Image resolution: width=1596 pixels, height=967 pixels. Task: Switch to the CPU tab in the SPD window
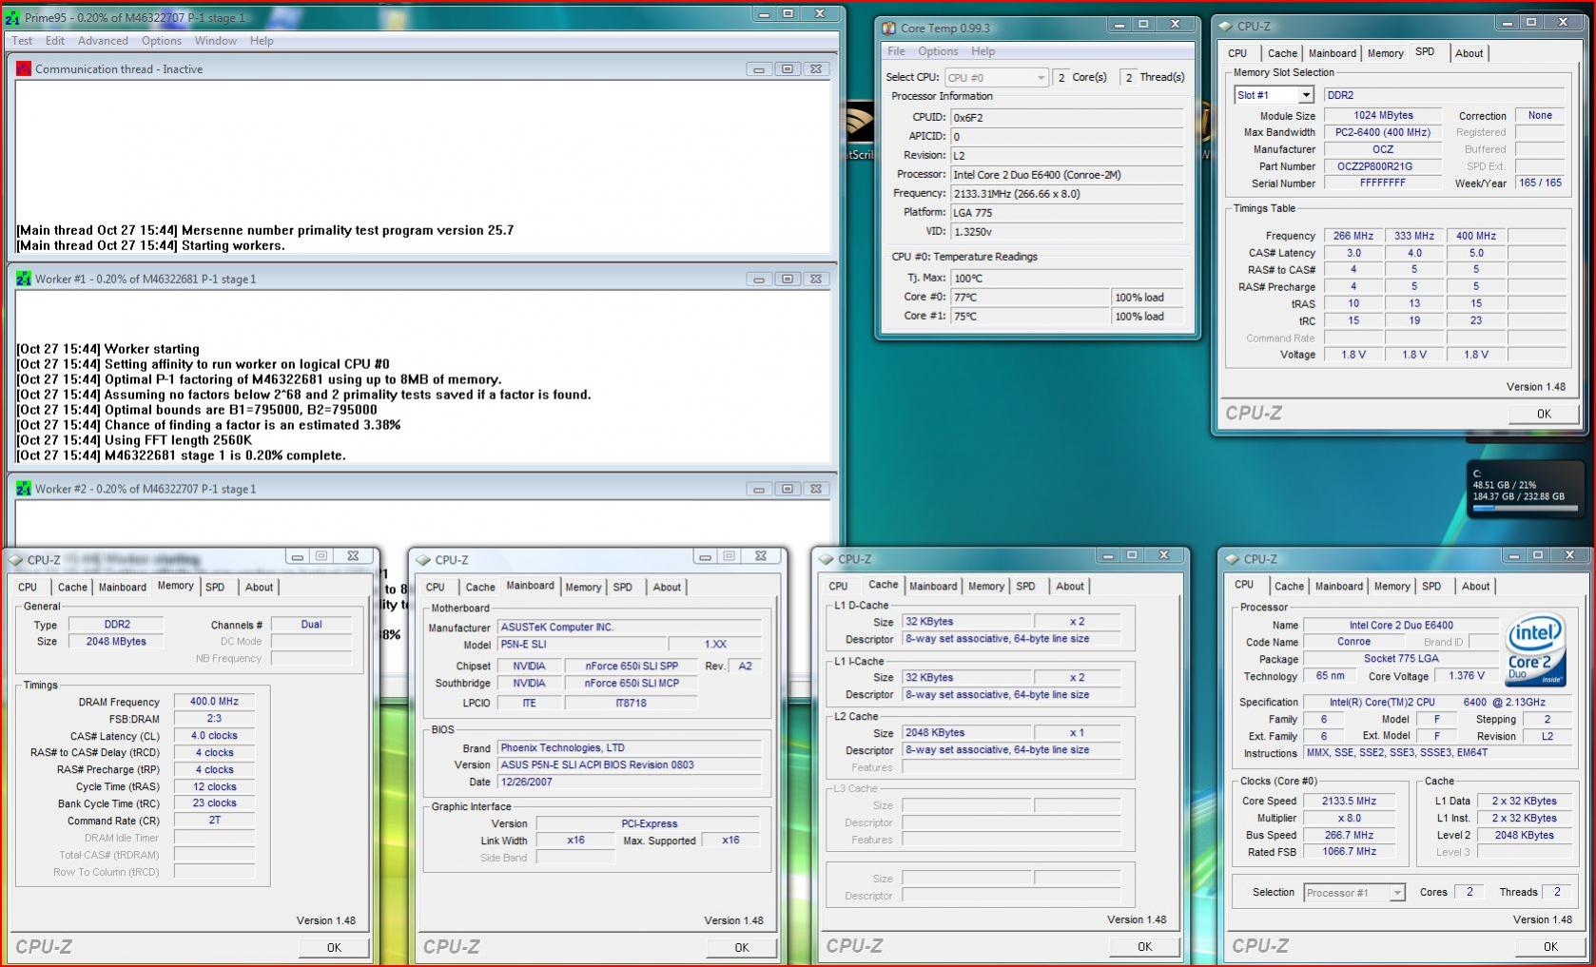click(1237, 53)
